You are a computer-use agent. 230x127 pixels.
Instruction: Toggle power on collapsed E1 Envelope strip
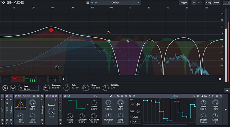tap(42, 96)
